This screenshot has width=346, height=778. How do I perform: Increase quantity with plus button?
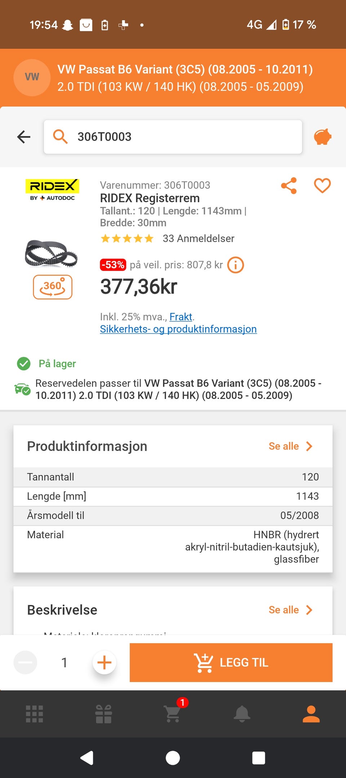click(x=104, y=662)
